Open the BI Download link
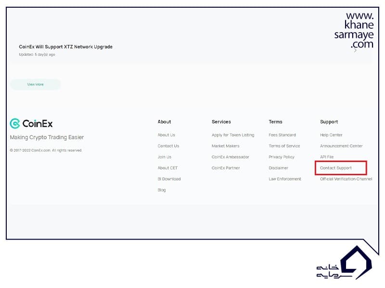The image size is (385, 288). 169,179
